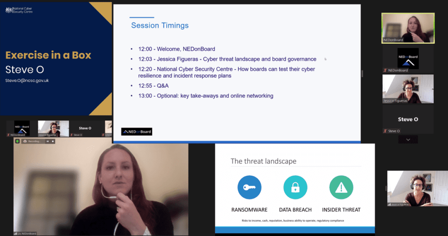Click the "Exercise in a Box" title
The height and width of the screenshot is (236, 448).
[48, 55]
